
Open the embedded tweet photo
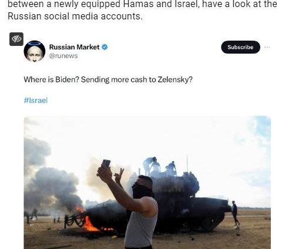point(147,182)
